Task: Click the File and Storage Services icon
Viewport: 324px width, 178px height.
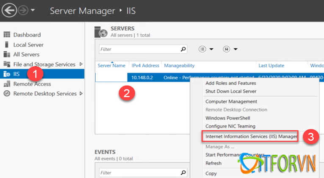Action: [6, 64]
